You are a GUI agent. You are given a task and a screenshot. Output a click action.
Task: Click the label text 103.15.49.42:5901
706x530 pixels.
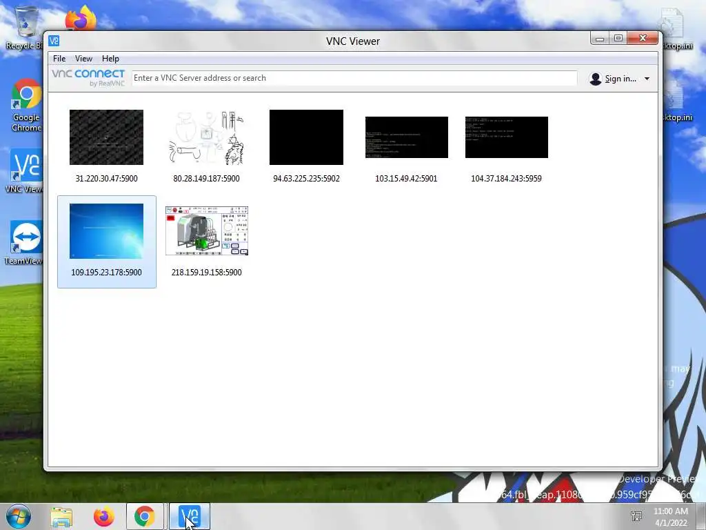(406, 179)
